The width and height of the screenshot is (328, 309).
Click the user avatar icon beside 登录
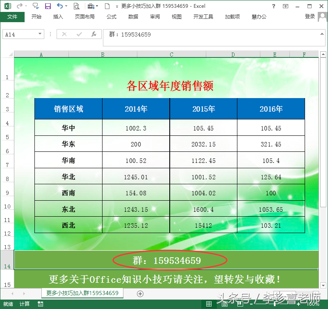tap(322, 17)
